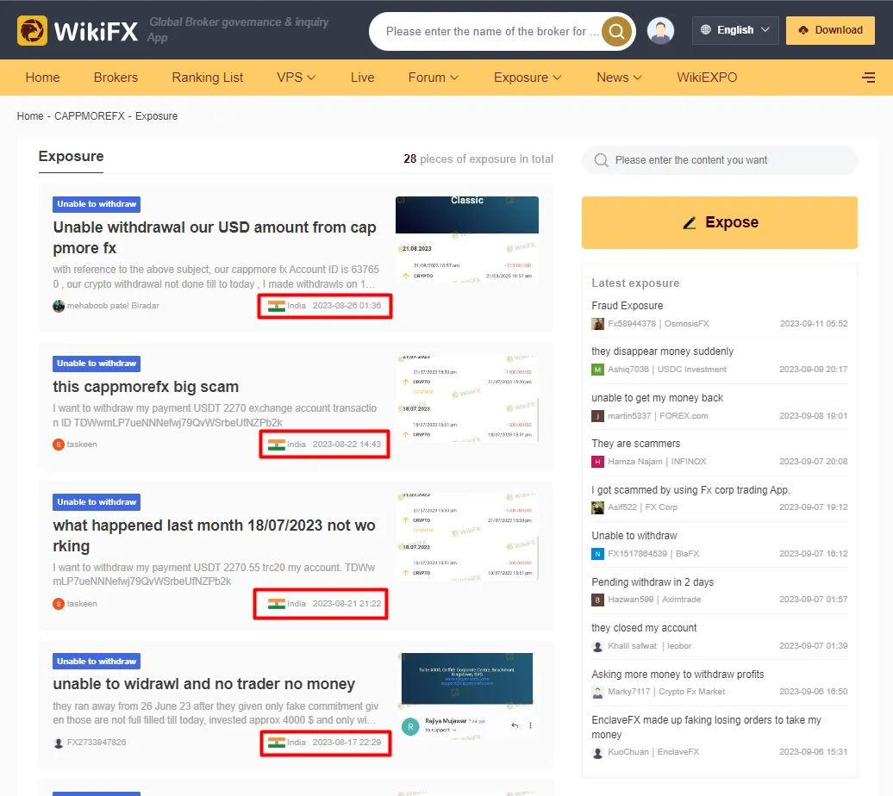Open 'unable to get my money back' item
This screenshot has height=796, width=893.
657,398
